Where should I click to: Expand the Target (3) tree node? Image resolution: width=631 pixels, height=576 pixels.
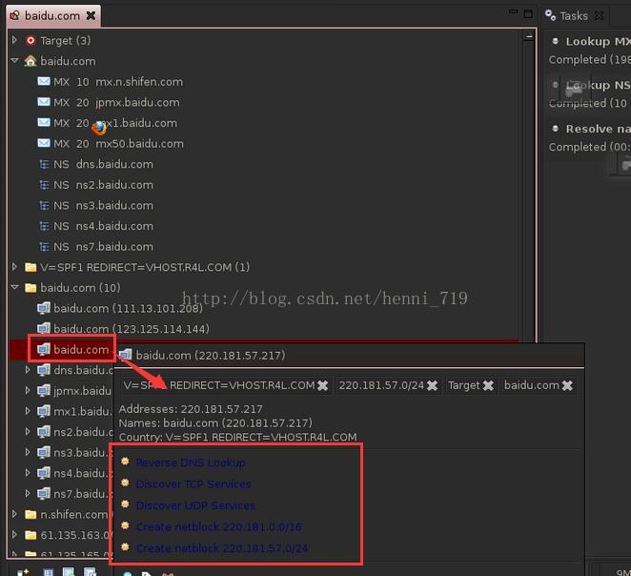14,40
